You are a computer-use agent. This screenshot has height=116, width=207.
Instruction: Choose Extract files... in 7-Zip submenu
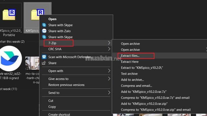pyautogui.click(x=160, y=56)
